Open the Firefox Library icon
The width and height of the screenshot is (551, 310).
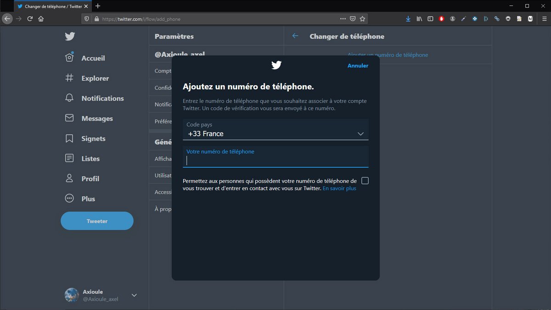coord(419,19)
